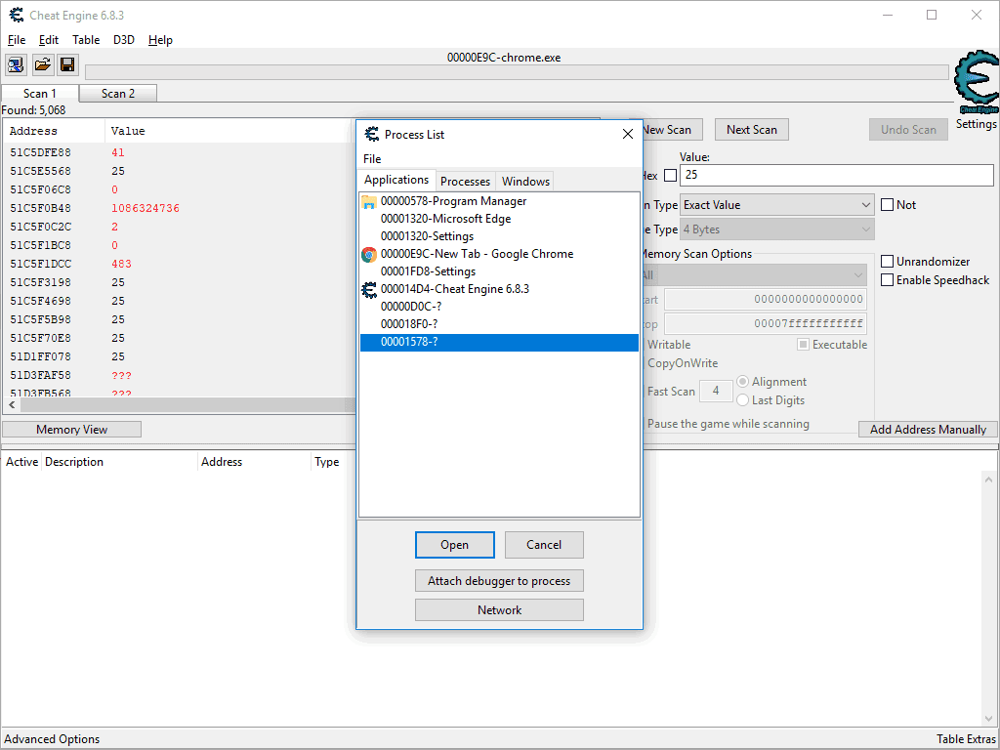Viewport: 1000px width, 750px height.
Task: Open the D3D menu
Action: pos(124,39)
